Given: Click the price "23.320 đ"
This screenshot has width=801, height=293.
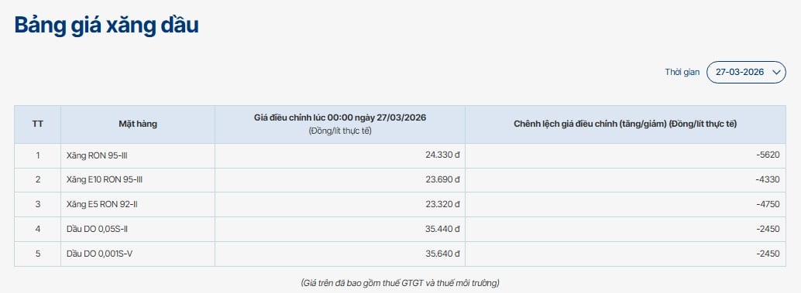Looking at the screenshot, I should 442,204.
